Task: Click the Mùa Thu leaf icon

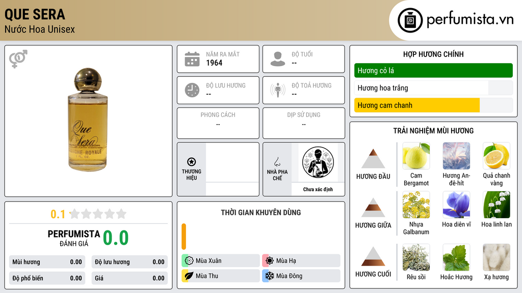Action: tap(189, 276)
